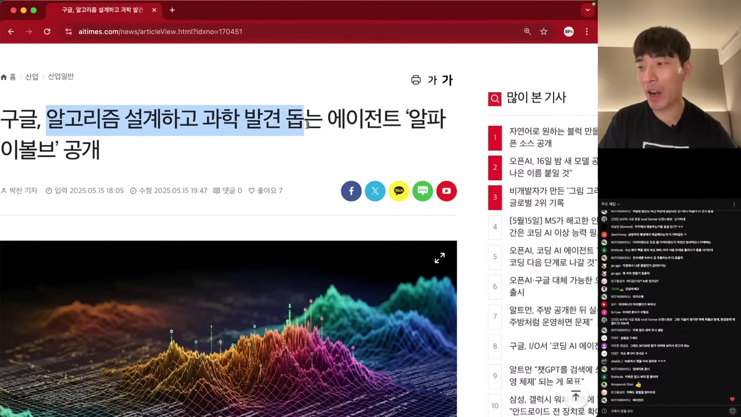Image resolution: width=741 pixels, height=417 pixels.
Task: Decrease font size with the smaller 가
Action: [432, 81]
